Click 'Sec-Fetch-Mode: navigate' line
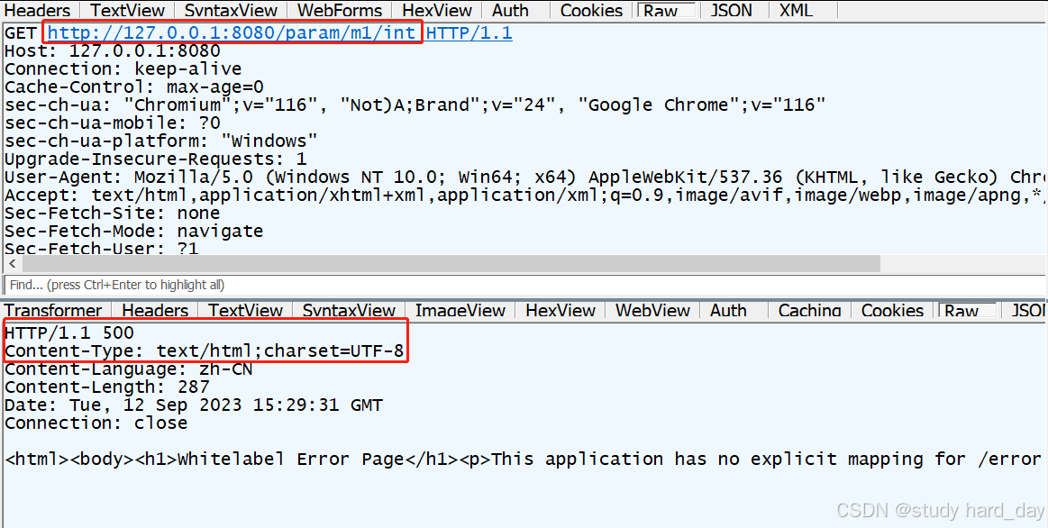1048x528 pixels. pyautogui.click(x=133, y=232)
